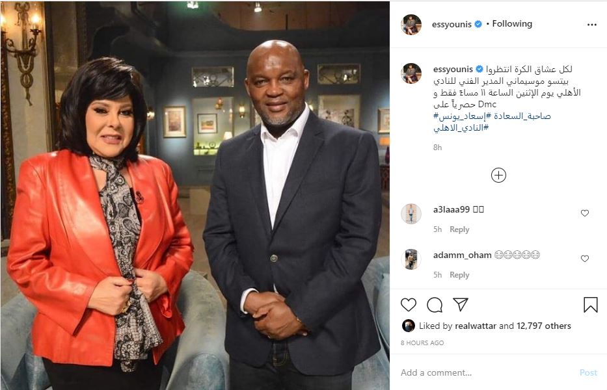Screen dimensions: 607x390
Task: Like the post with the heart icon
Action: click(x=409, y=305)
